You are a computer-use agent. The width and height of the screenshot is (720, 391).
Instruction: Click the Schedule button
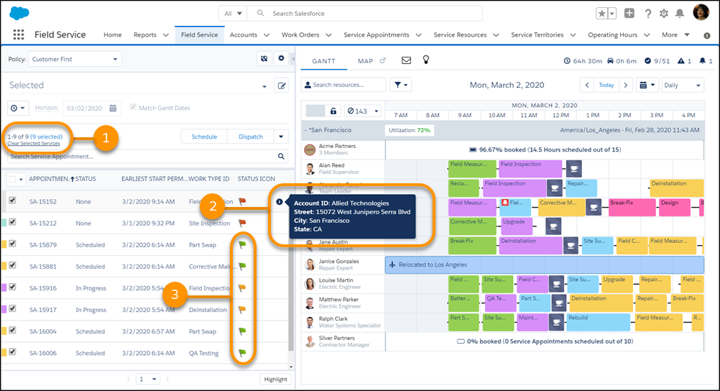point(204,137)
